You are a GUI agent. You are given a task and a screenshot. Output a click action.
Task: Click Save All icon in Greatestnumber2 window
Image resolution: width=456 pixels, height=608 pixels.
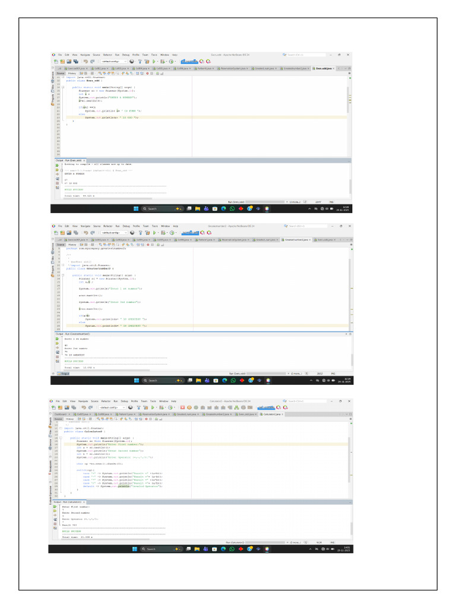[x=76, y=233]
